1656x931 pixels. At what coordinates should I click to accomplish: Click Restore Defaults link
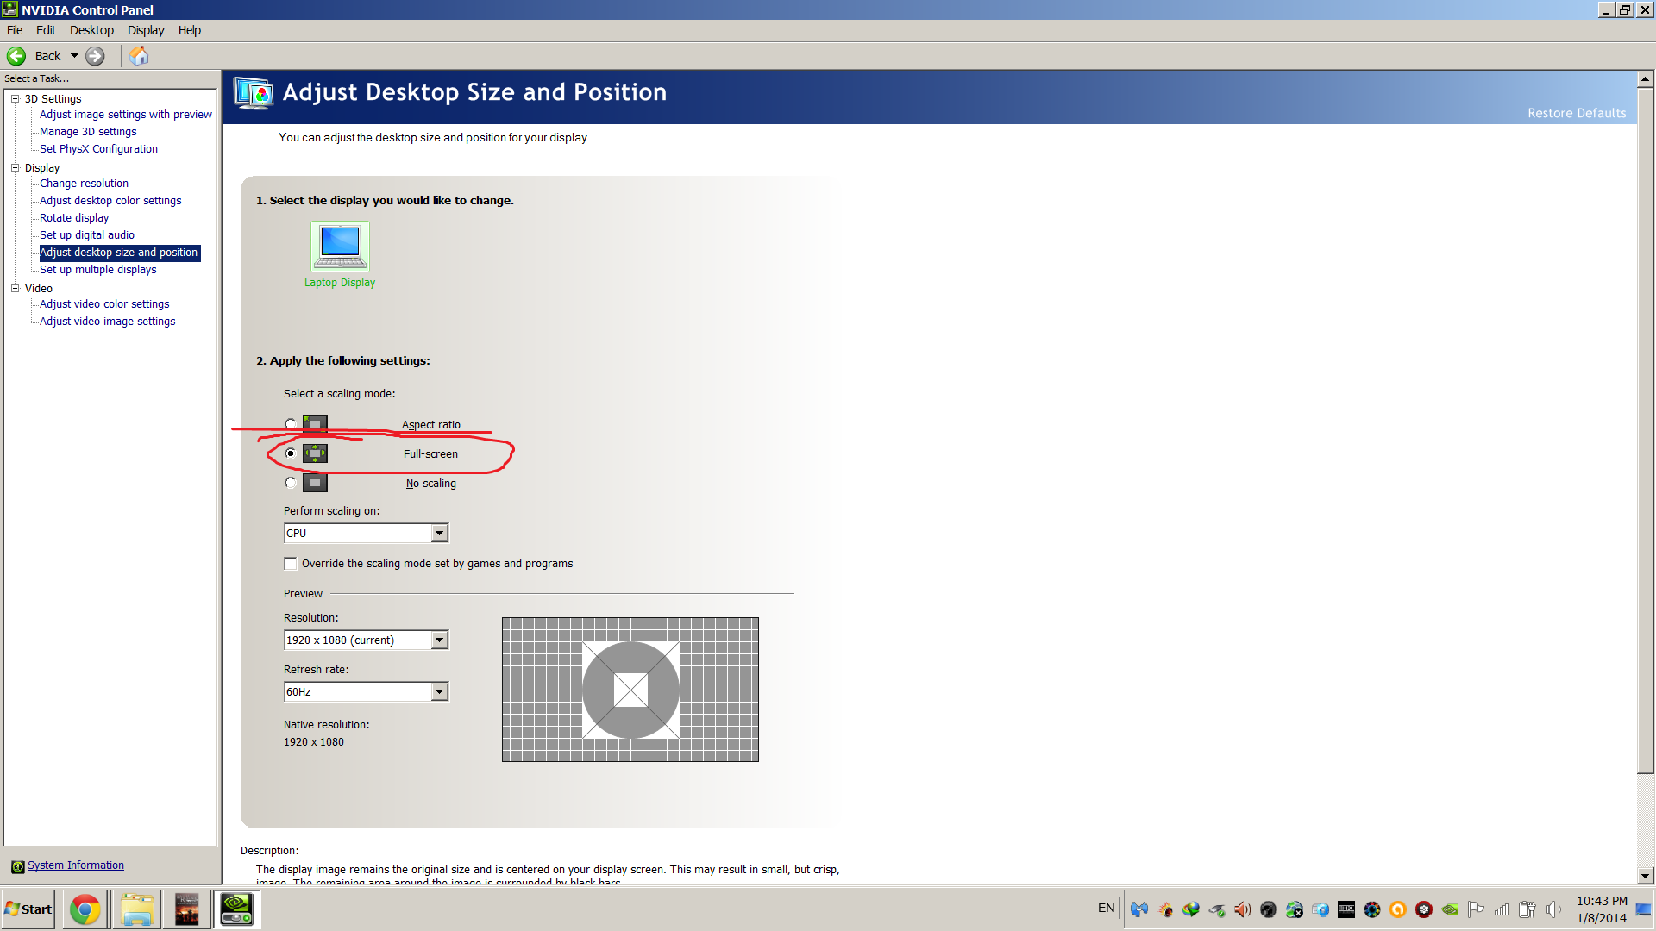click(1577, 113)
